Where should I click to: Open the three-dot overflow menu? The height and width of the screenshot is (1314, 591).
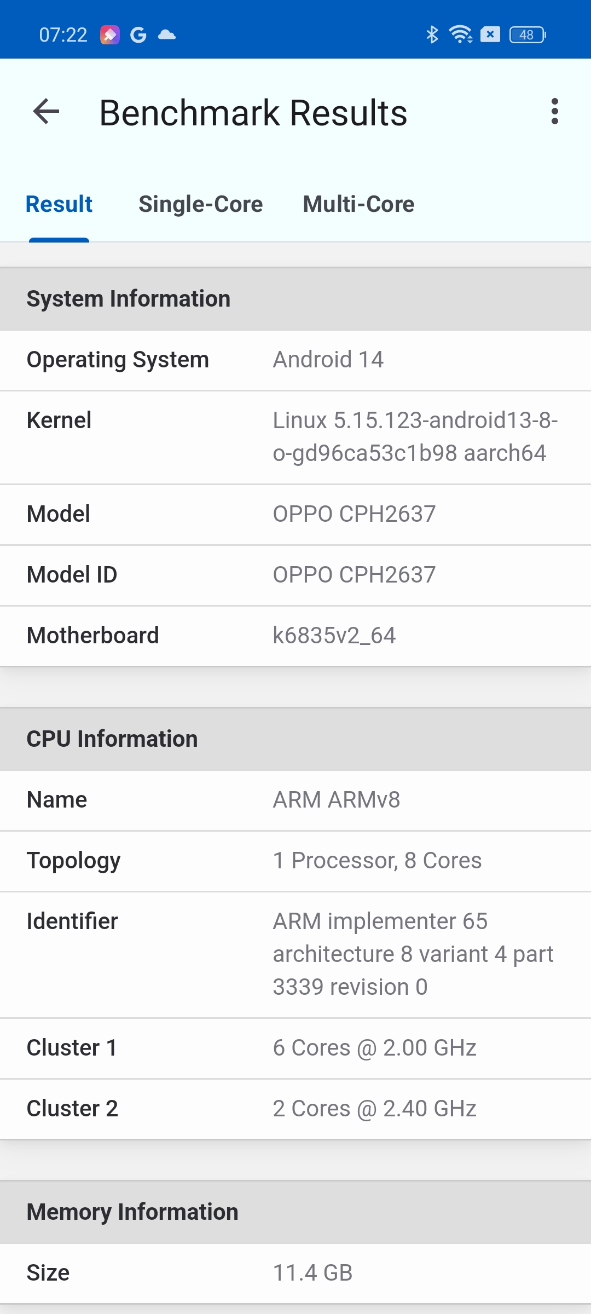pyautogui.click(x=555, y=112)
